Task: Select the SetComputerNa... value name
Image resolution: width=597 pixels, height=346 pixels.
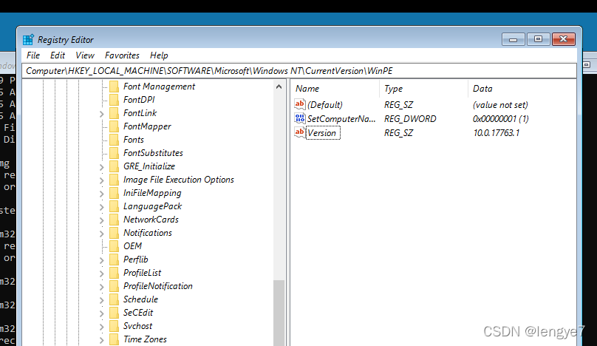Action: pos(341,119)
